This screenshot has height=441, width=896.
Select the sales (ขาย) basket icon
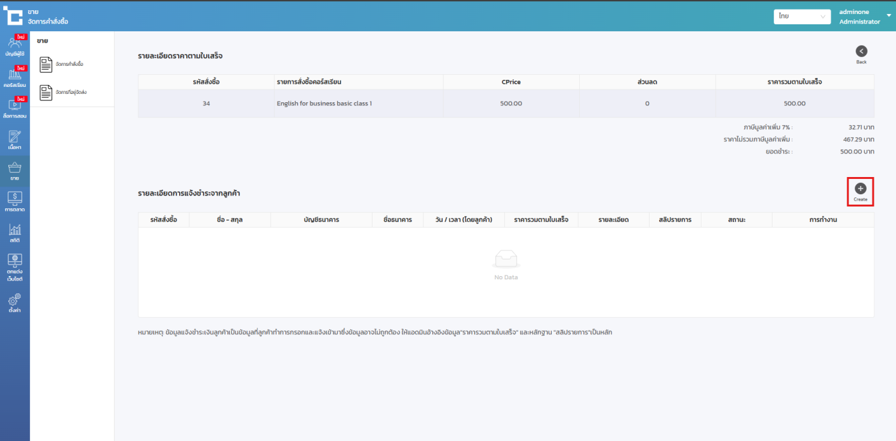[x=14, y=171]
